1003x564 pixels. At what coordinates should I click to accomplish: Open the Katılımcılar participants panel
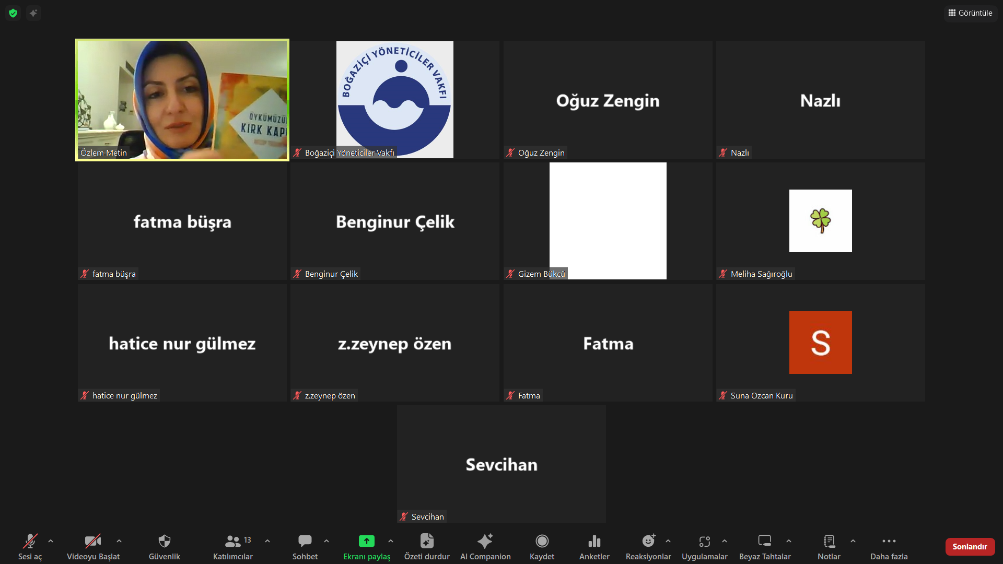click(233, 542)
